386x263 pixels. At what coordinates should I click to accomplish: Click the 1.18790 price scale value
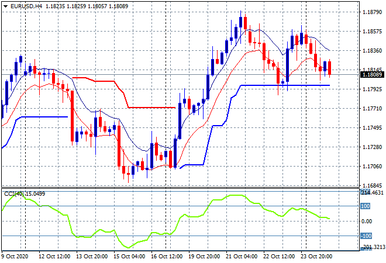372,12
